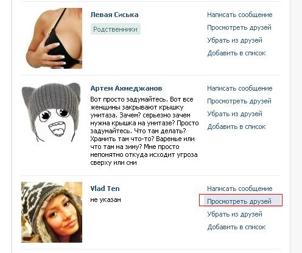Viewport: 302px width, 253px height.
Task: Open Vlad Ten profile name link
Action: coord(105,189)
